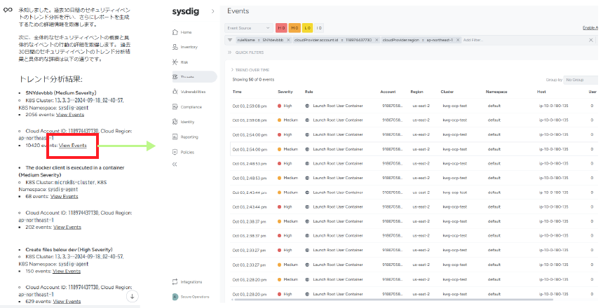
Task: Open the Event Source dropdown
Action: tap(248, 28)
